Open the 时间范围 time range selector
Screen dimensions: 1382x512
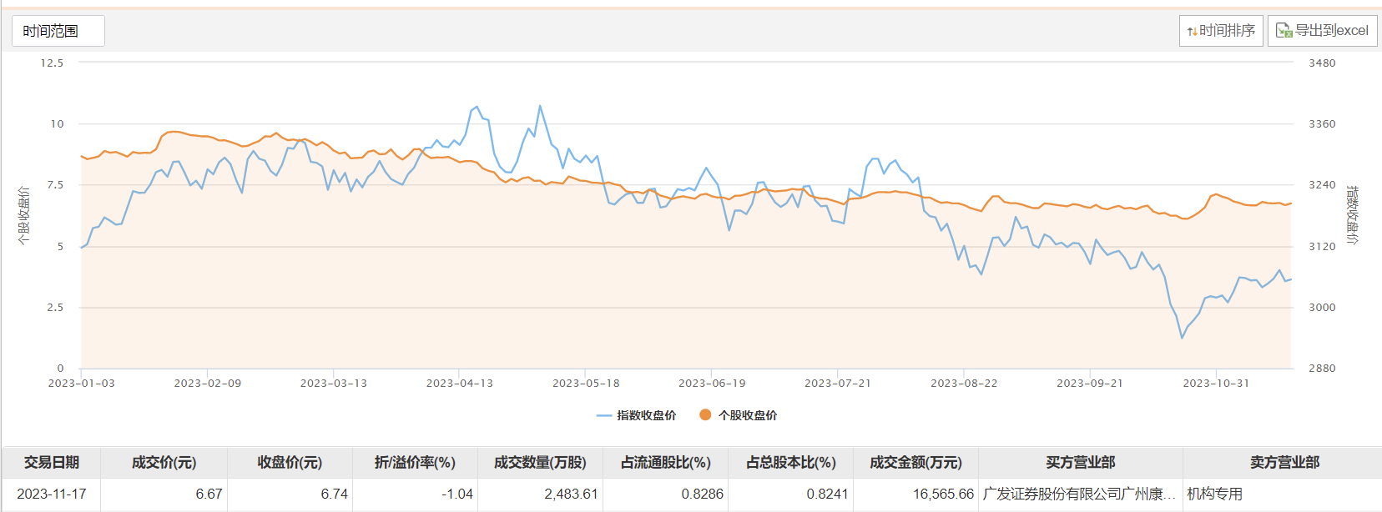point(58,31)
